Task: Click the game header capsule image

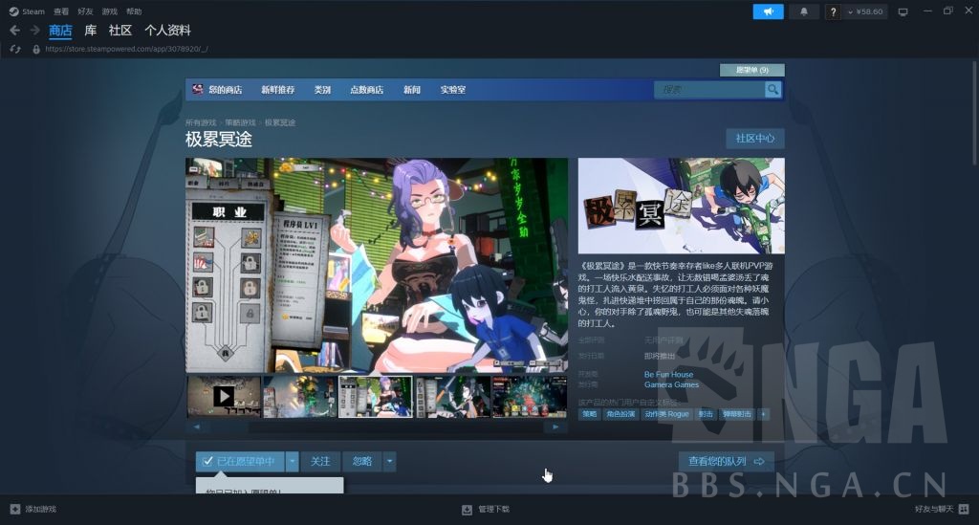Action: coord(681,206)
